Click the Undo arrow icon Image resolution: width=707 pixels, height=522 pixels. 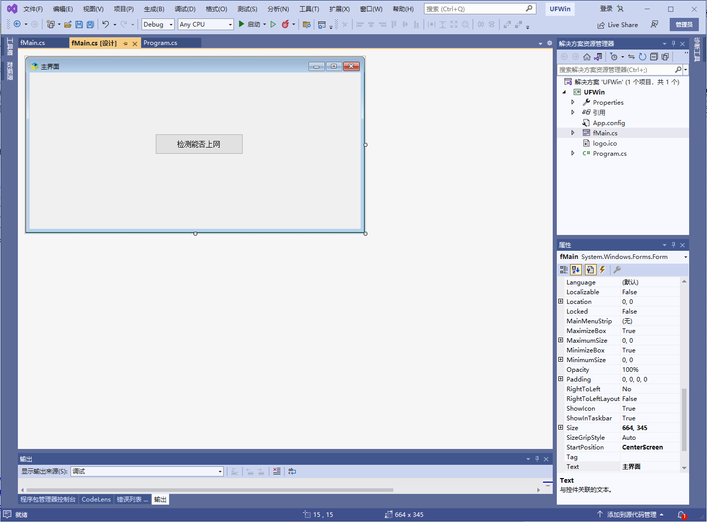[x=106, y=24]
